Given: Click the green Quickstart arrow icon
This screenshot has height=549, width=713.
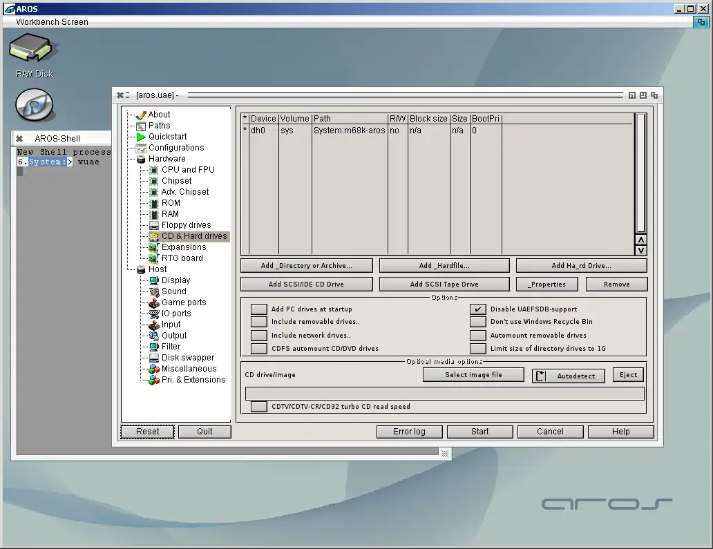Looking at the screenshot, I should click(x=141, y=137).
